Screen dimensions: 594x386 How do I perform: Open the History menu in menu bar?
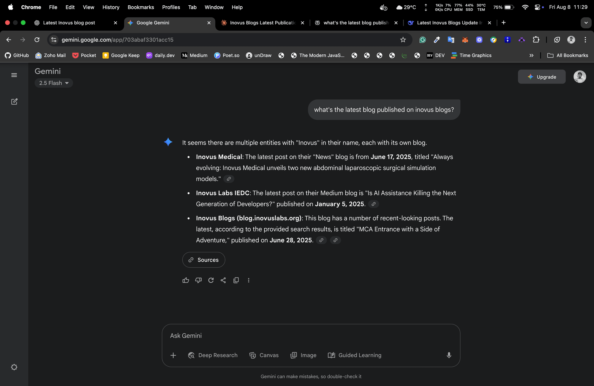coord(111,7)
